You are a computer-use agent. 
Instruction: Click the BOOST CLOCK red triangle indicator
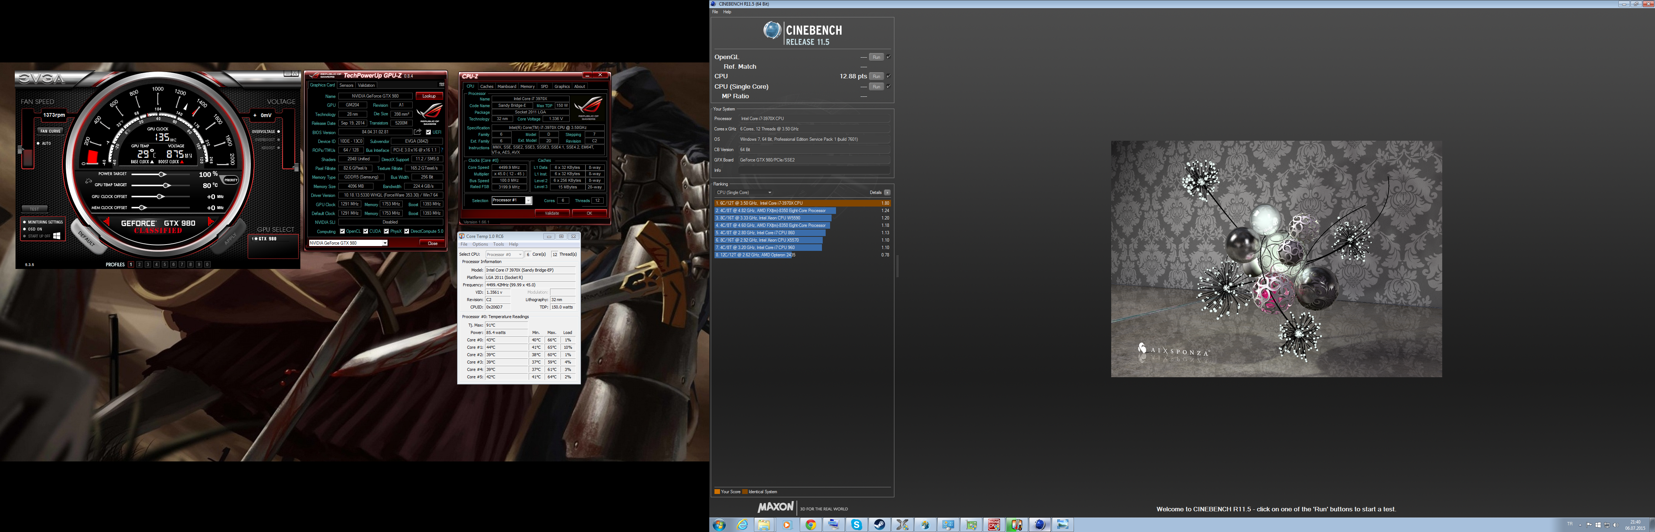click(x=182, y=162)
